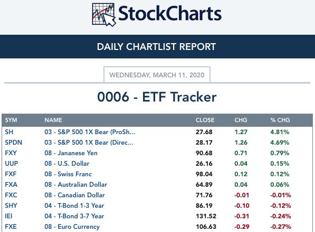315x232 pixels.
Task: Open the StockCharts wordmark link
Action: click(x=170, y=14)
